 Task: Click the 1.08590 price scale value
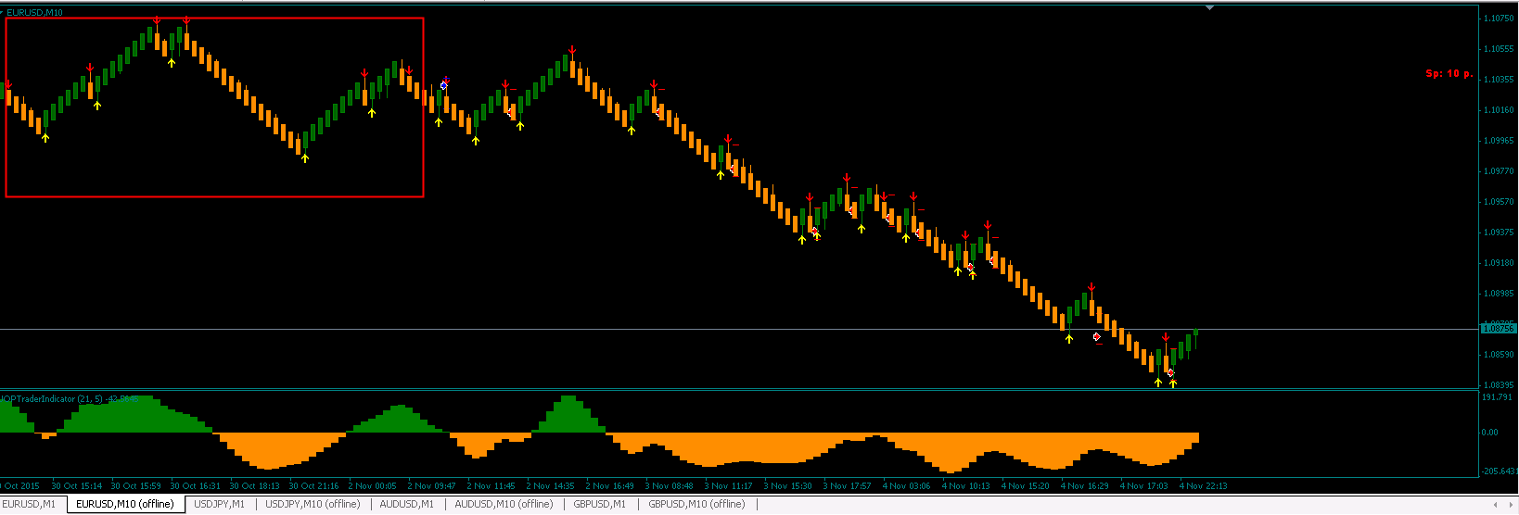1499,355
